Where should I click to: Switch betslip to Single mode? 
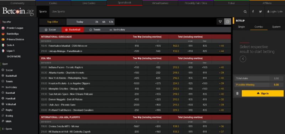point(241,27)
